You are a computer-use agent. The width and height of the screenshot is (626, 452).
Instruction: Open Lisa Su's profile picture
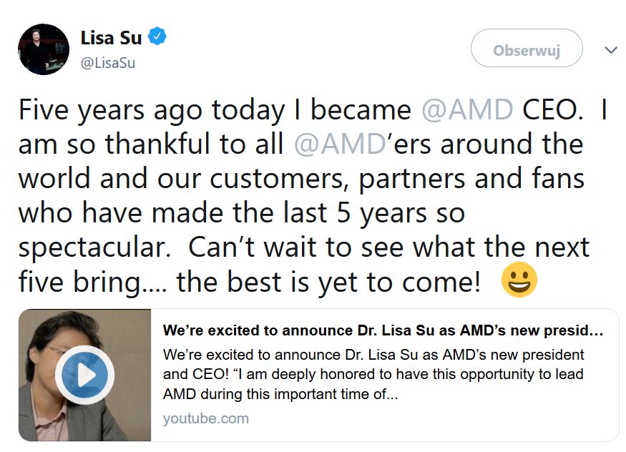click(42, 49)
